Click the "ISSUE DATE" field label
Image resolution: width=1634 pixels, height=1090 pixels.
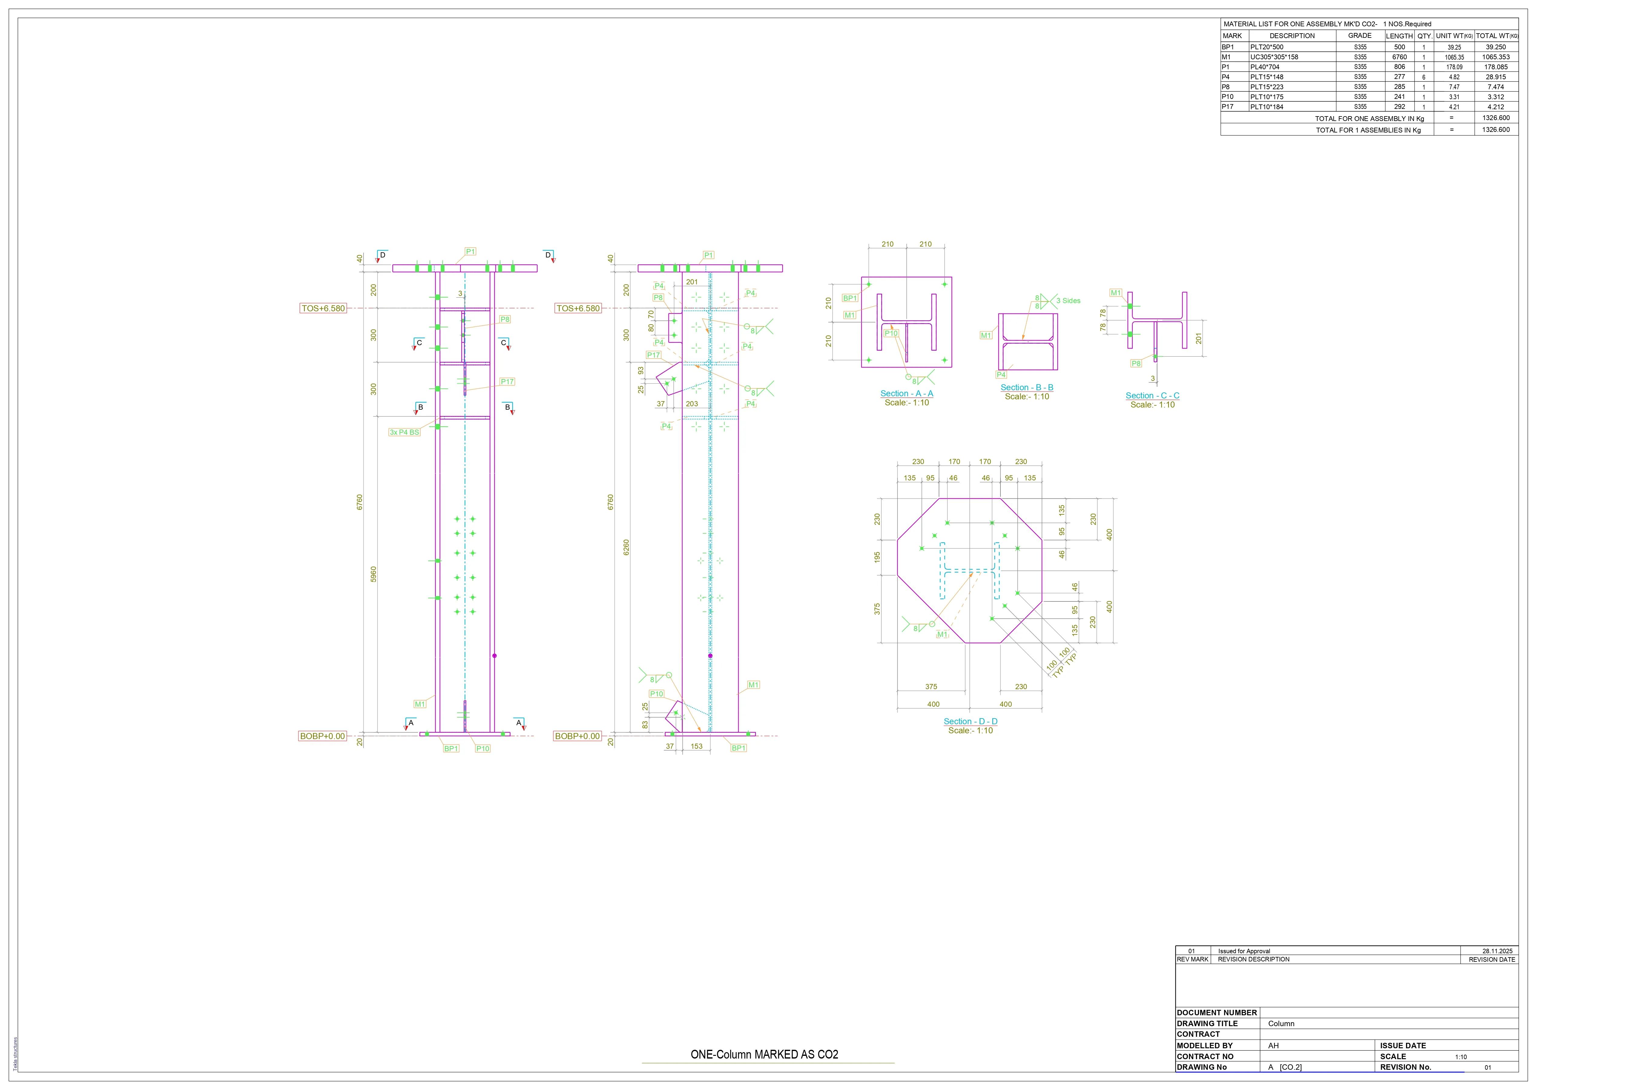coord(1403,1046)
